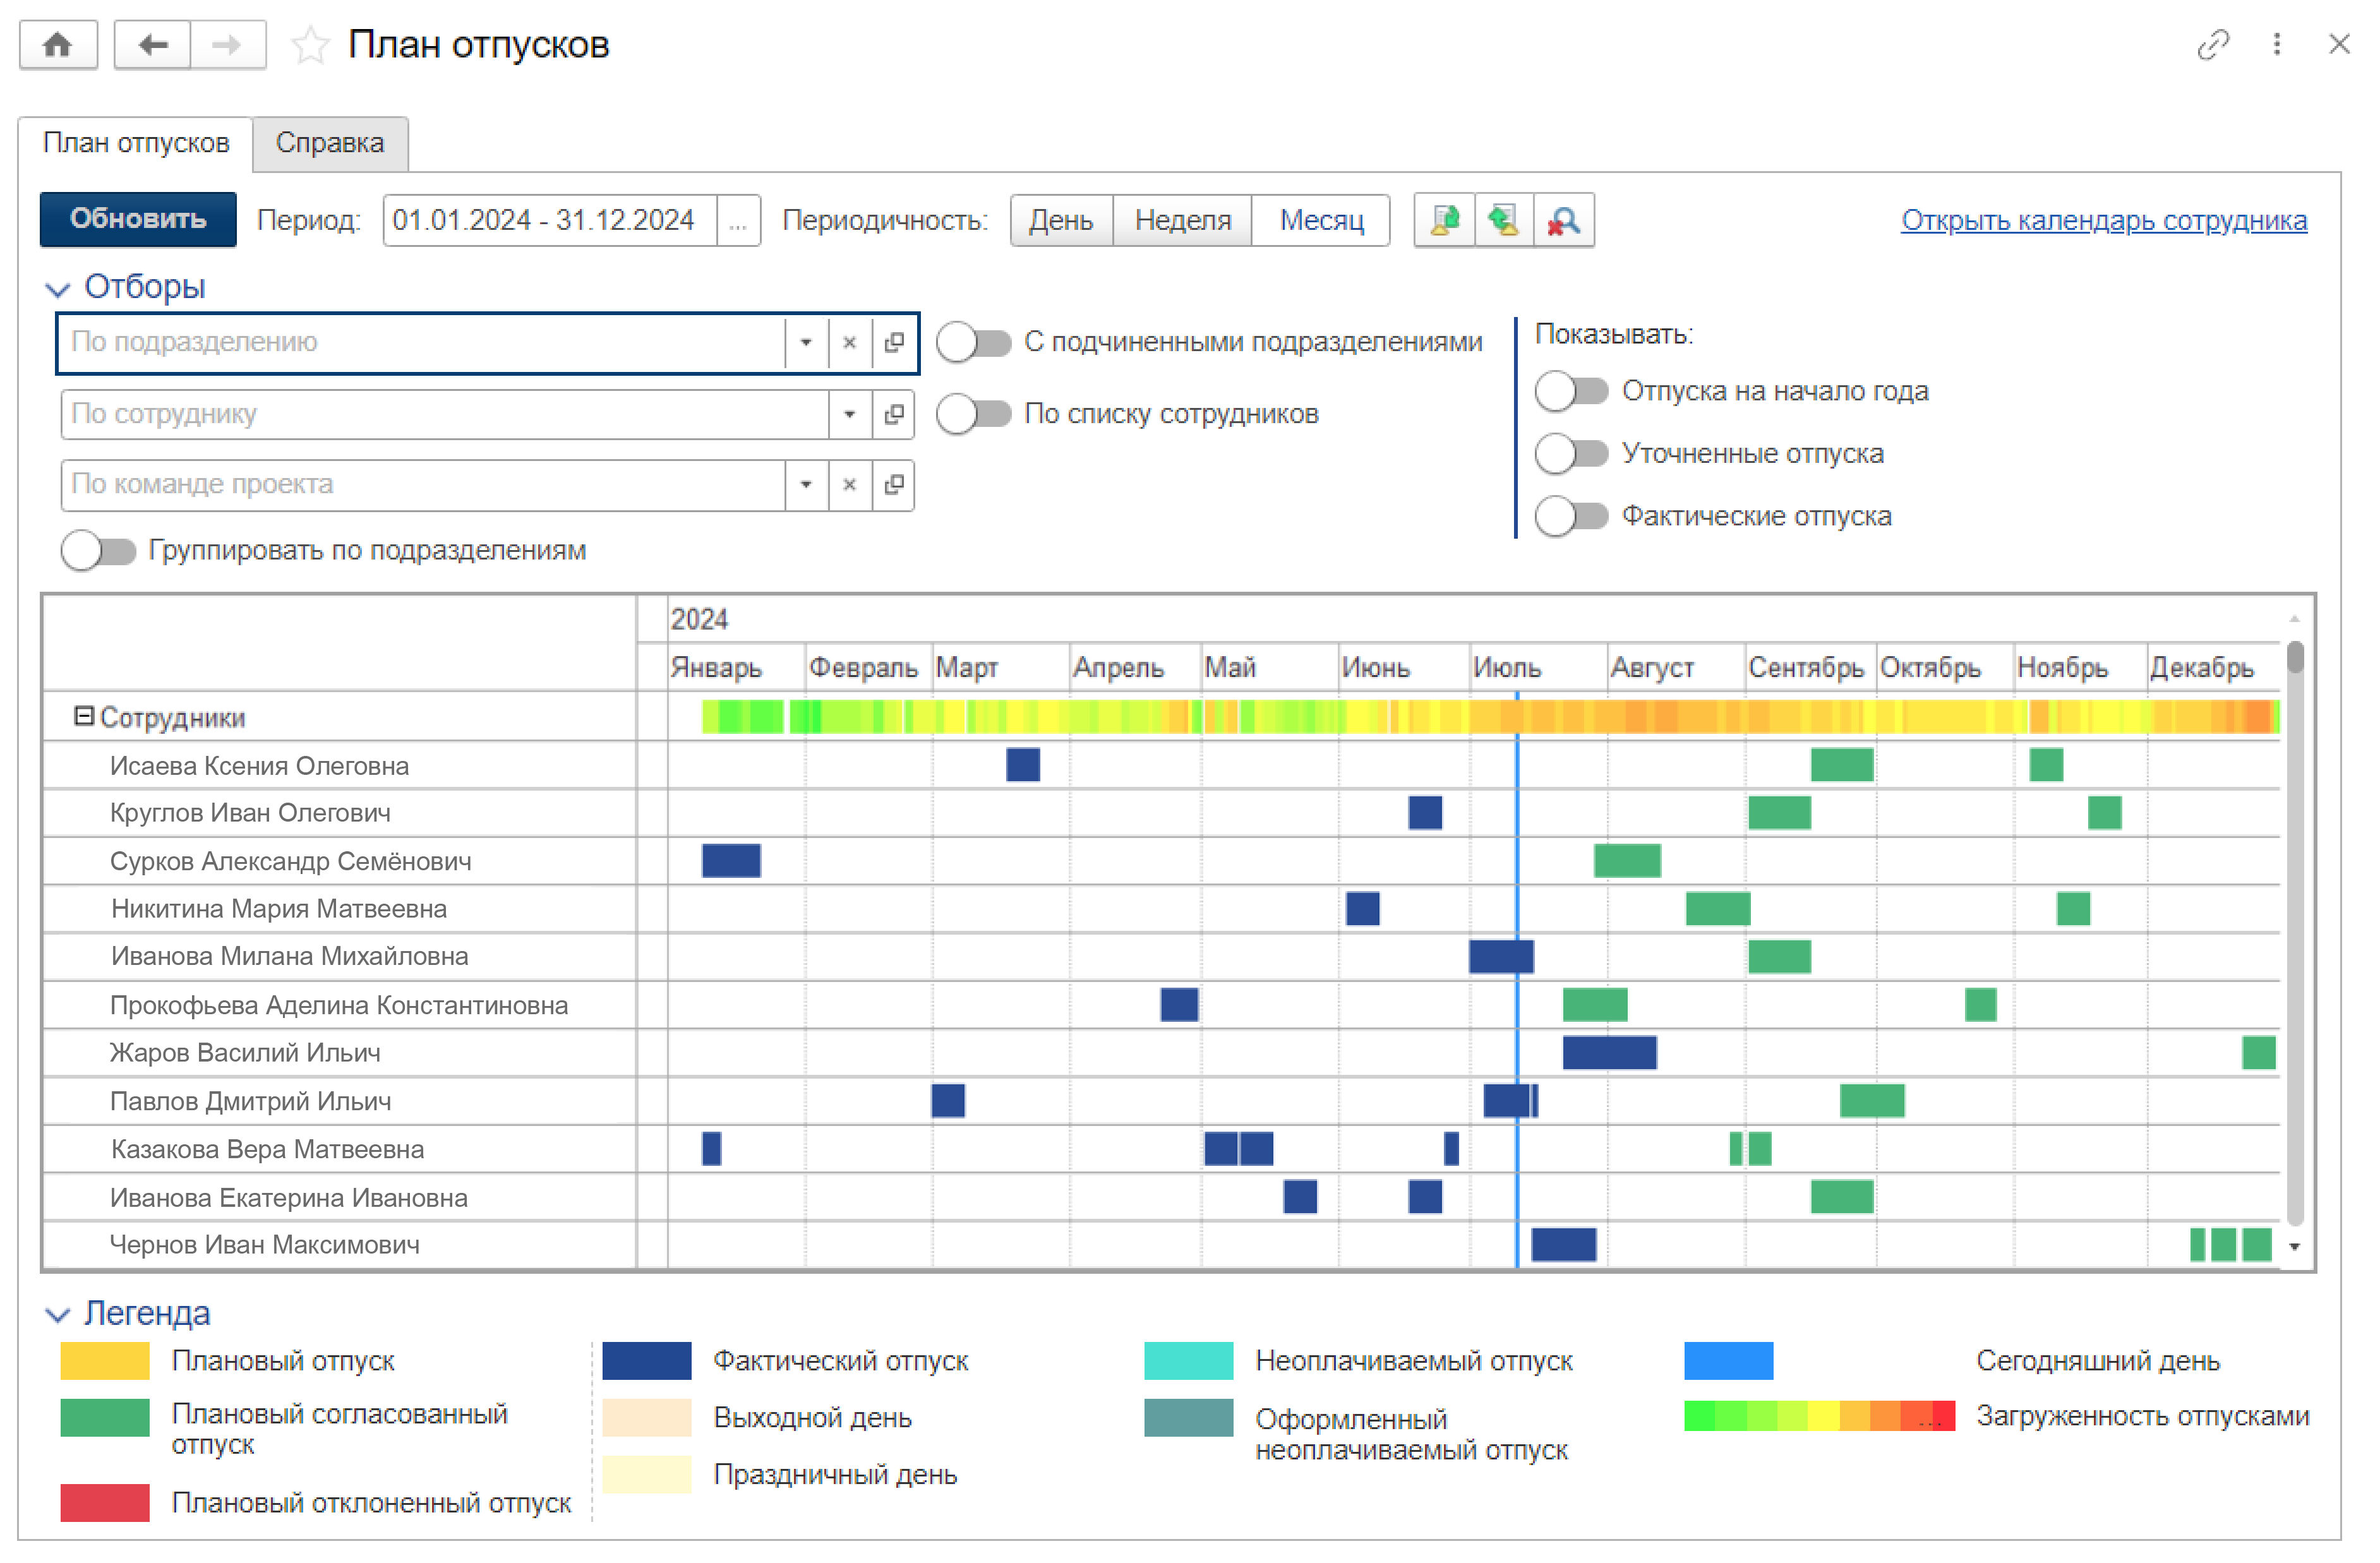Collapse the 'Отборы' section
The height and width of the screenshot is (1563, 2380).
(58, 289)
